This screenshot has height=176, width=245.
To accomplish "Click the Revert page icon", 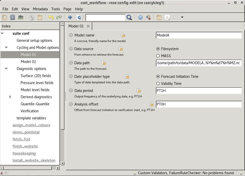I will 79,17.
